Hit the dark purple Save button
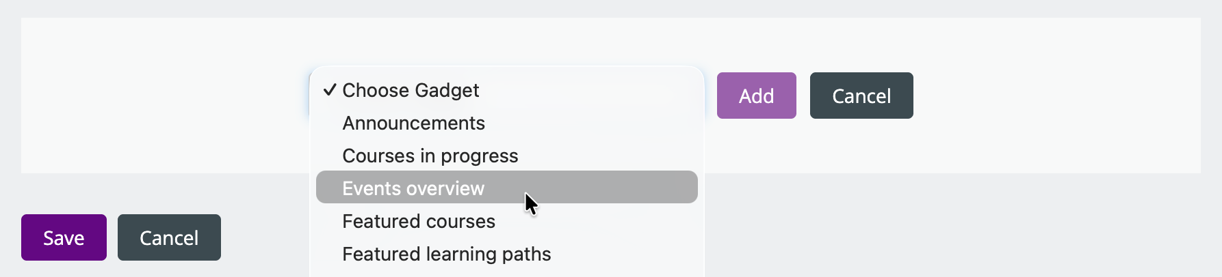The height and width of the screenshot is (277, 1222). (x=64, y=237)
